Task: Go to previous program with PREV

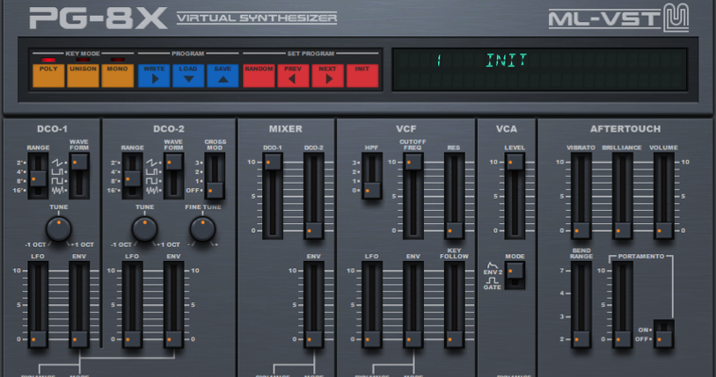Action: pos(293,75)
